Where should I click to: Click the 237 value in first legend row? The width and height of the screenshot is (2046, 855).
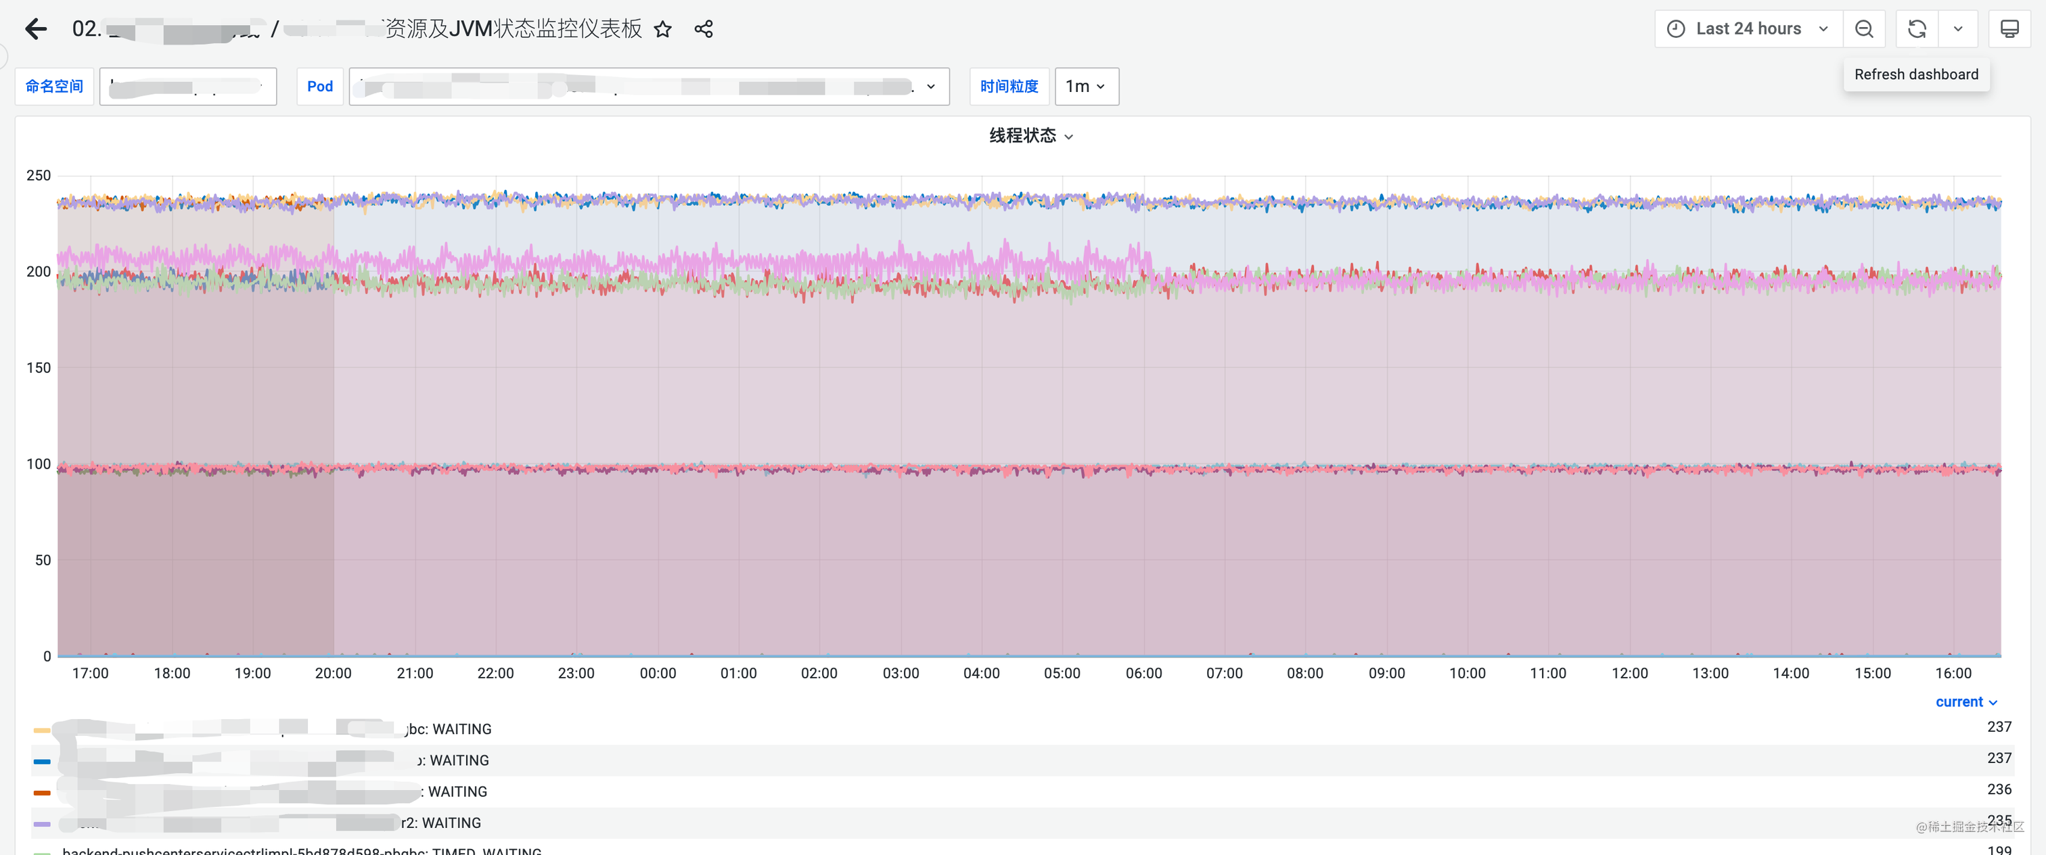1999,727
